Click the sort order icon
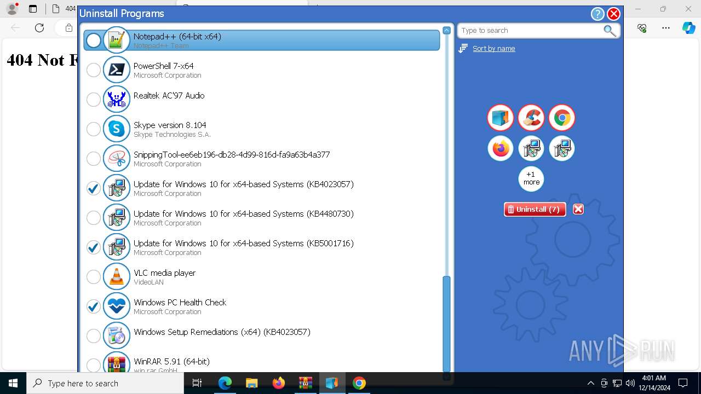Screen dimensions: 701x394 click(463, 49)
